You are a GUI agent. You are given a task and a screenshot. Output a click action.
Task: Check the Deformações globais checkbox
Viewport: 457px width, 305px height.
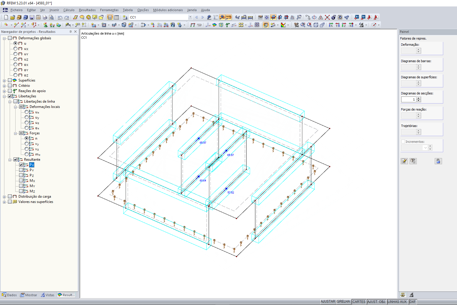pos(10,38)
